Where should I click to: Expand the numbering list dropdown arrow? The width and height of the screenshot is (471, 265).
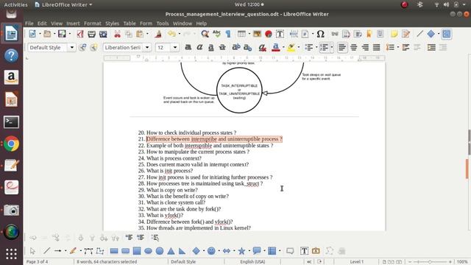pyautogui.click(x=332, y=47)
